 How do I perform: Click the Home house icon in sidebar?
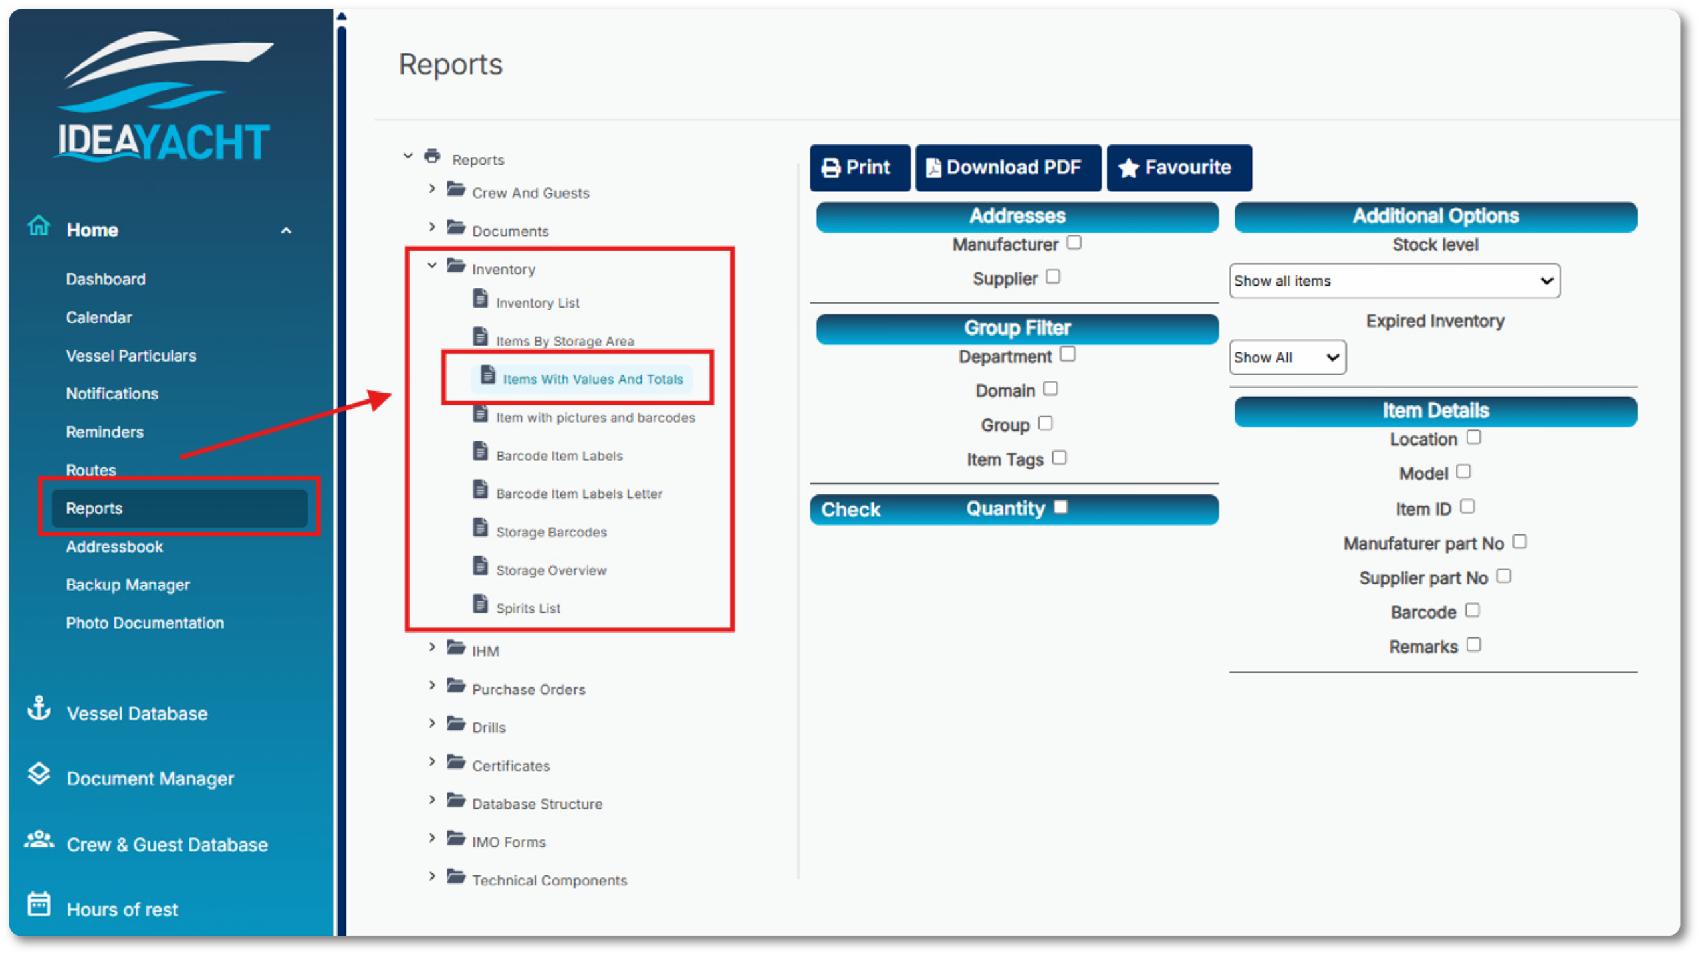(x=38, y=226)
